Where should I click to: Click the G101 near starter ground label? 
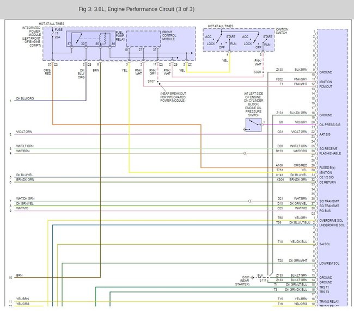pyautogui.click(x=246, y=279)
